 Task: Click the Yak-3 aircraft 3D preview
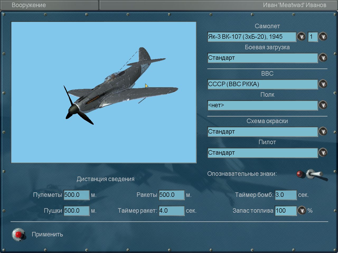104,92
